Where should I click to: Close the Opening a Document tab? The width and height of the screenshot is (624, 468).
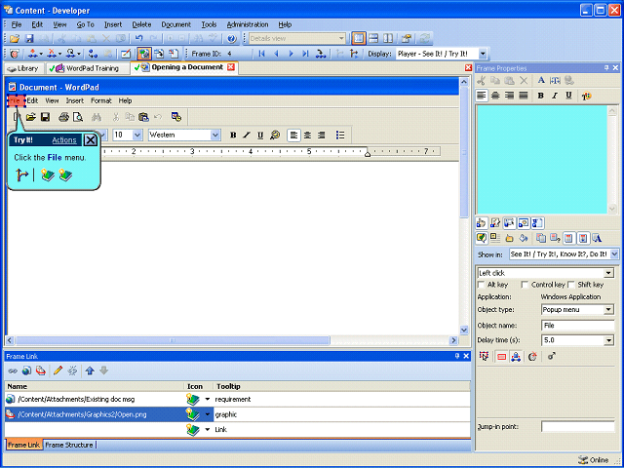(x=231, y=67)
